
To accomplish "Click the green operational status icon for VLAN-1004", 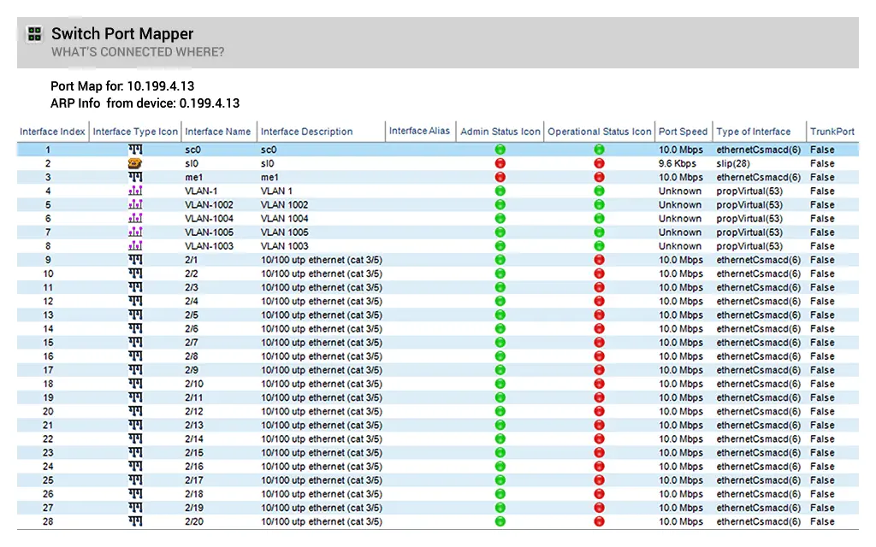I will coord(600,218).
